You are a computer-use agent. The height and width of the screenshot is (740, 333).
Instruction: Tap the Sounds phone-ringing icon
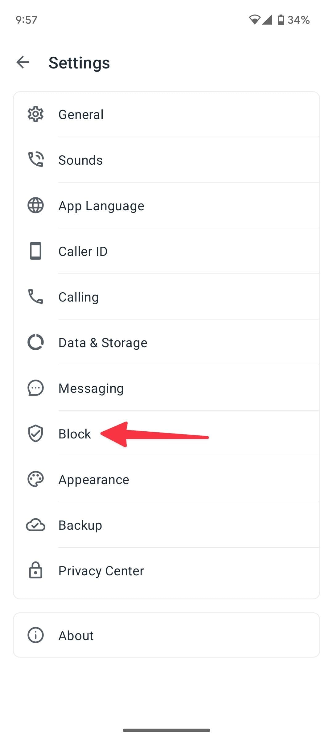point(36,159)
